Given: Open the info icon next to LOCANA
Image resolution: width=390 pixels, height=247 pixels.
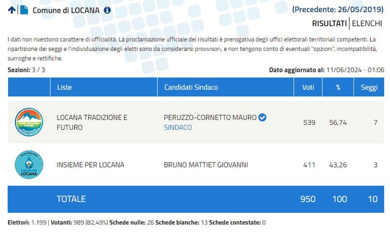Looking at the screenshot, I should tap(107, 10).
